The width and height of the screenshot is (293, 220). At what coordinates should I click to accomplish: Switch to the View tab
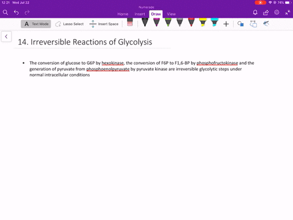(172, 14)
